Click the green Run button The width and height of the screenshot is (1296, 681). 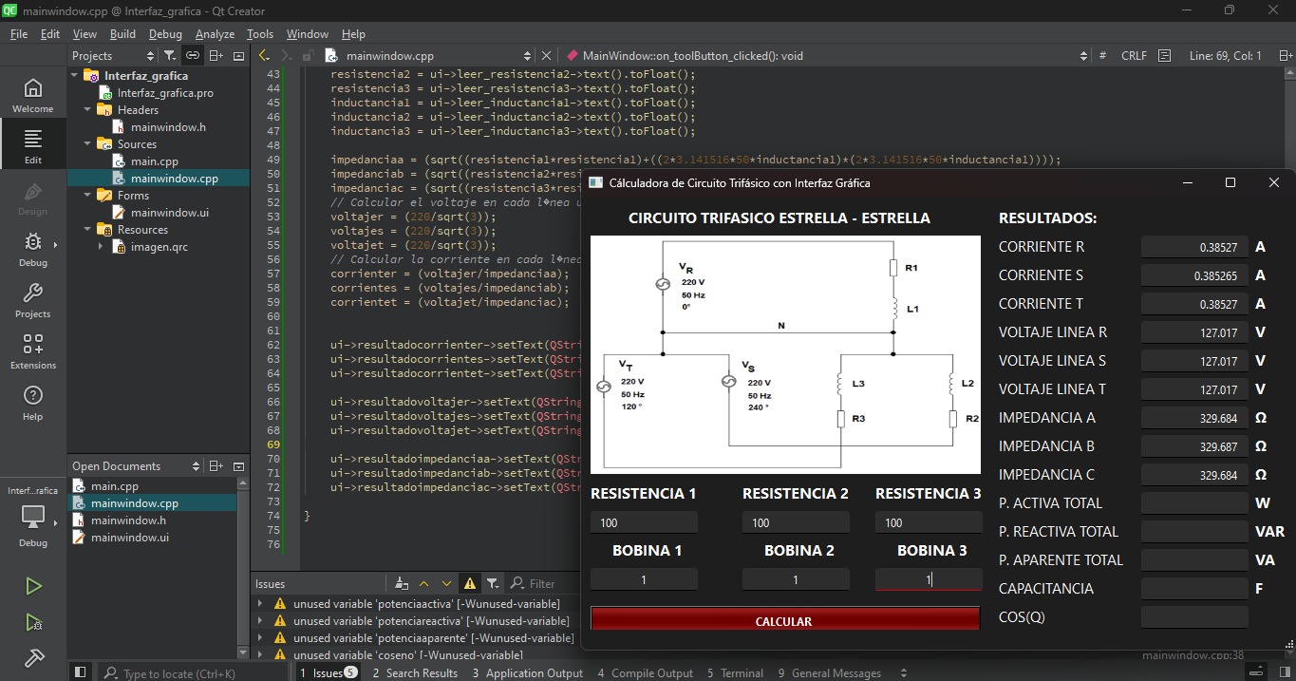coord(33,586)
